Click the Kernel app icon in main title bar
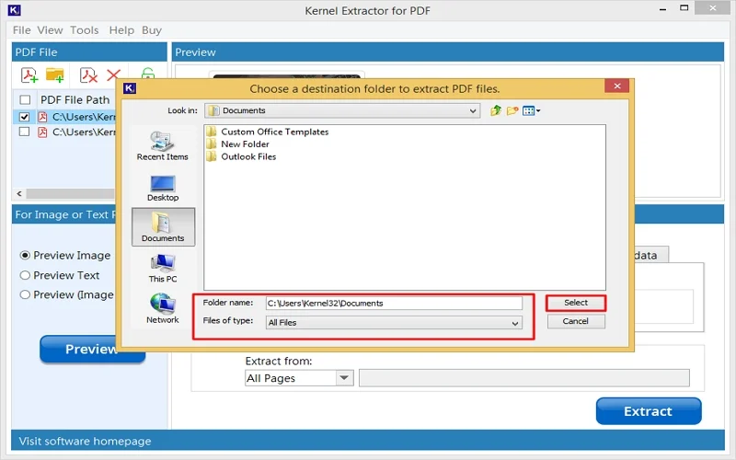The width and height of the screenshot is (736, 460). [15, 10]
